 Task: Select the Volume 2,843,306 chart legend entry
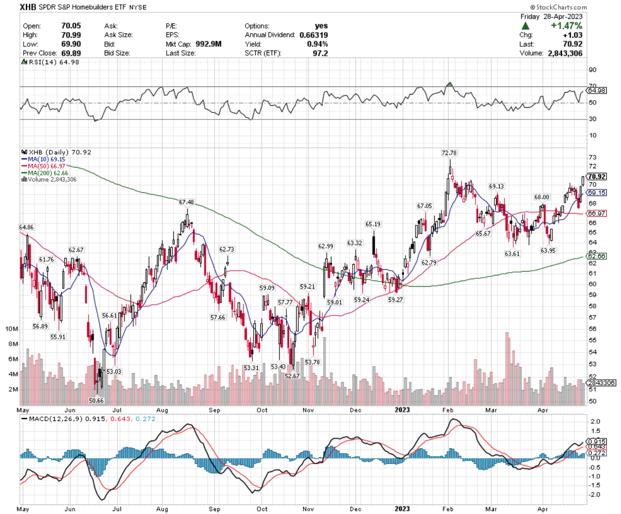click(x=49, y=180)
